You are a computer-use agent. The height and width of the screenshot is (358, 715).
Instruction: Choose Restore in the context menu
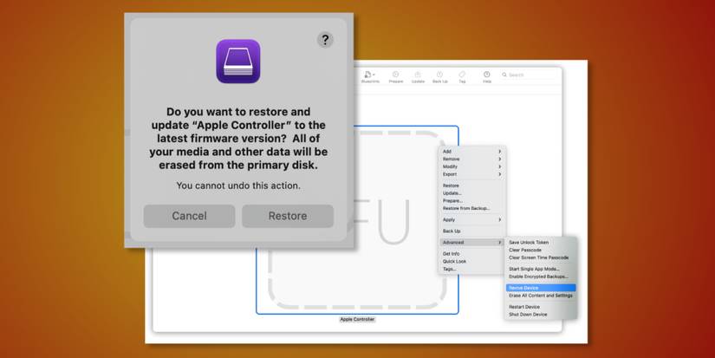[x=472, y=186]
